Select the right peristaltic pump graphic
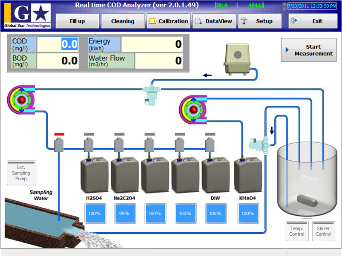 tap(194, 110)
